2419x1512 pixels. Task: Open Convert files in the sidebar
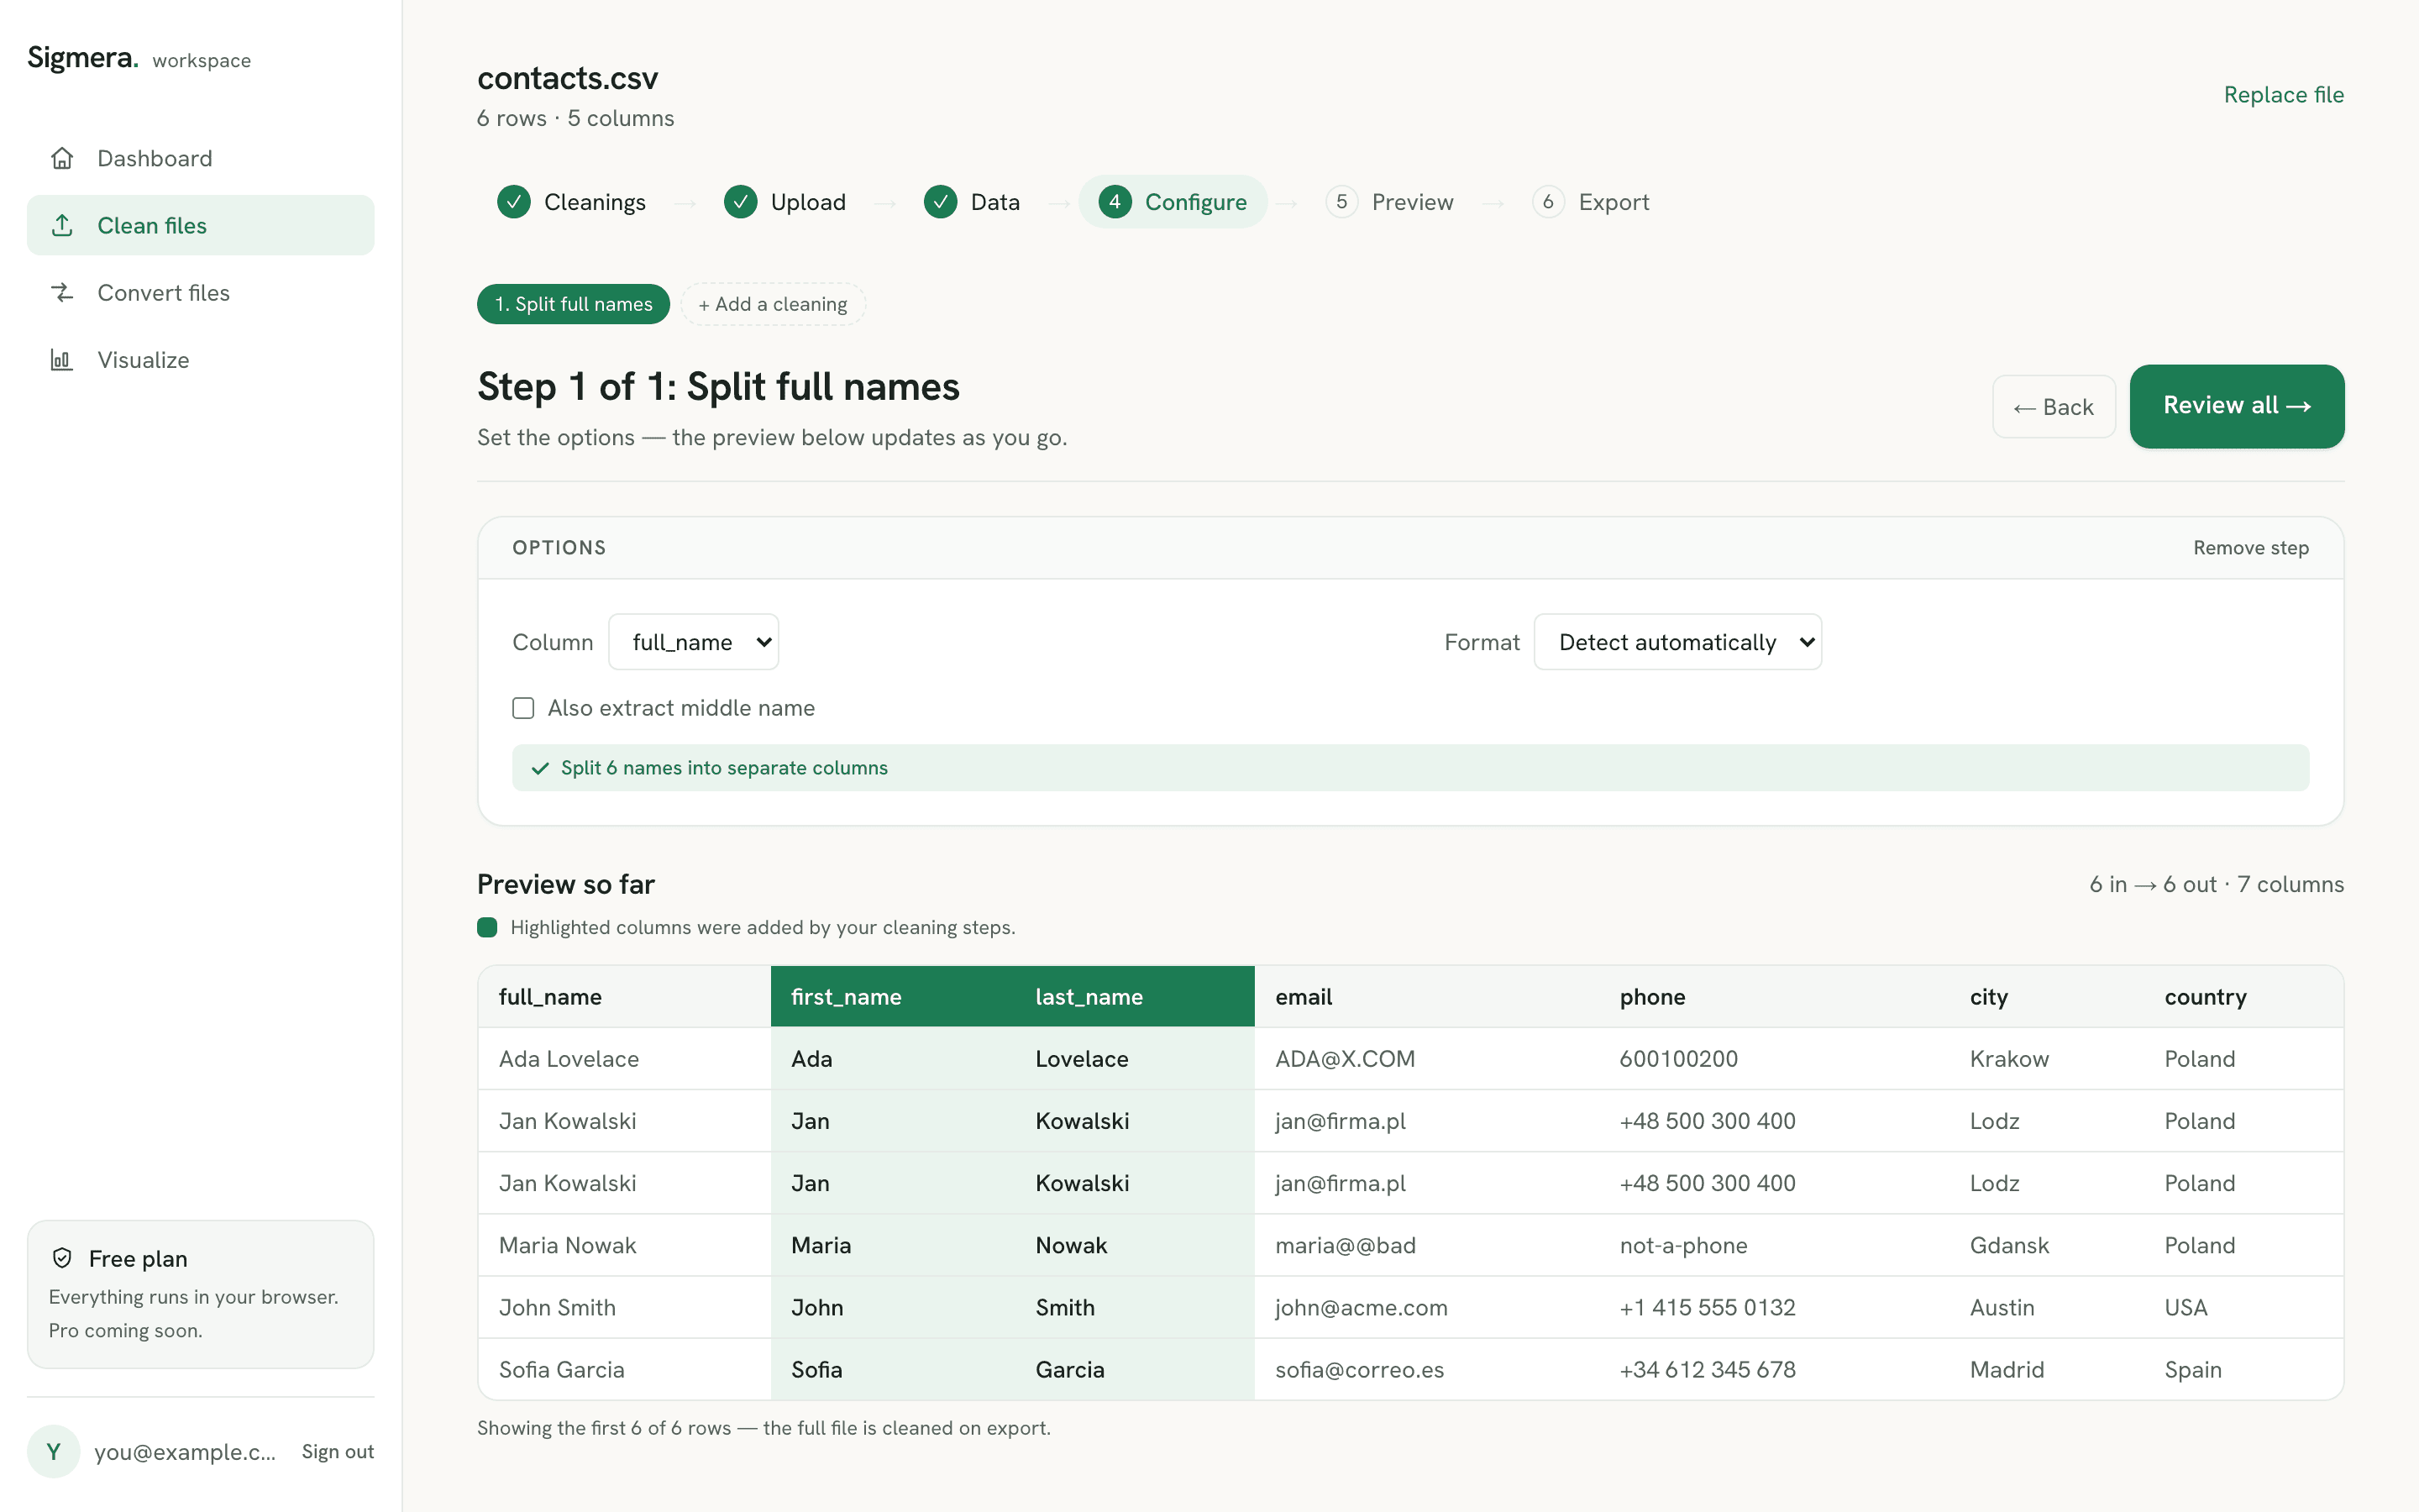tap(201, 292)
